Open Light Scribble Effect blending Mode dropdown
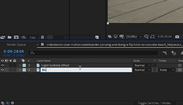Image resolution: width=183 pixels, height=105 pixels. pyautogui.click(x=142, y=65)
